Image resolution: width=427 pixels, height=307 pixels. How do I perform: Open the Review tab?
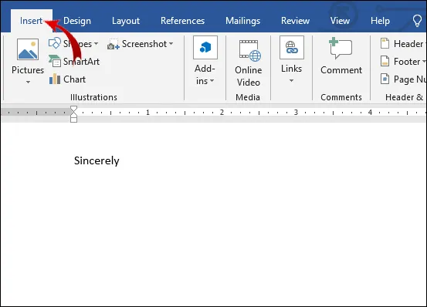[295, 21]
